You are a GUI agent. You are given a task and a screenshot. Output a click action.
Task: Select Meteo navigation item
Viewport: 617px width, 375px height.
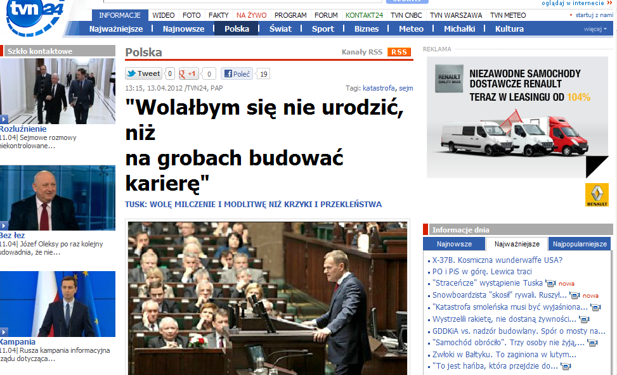point(411,29)
